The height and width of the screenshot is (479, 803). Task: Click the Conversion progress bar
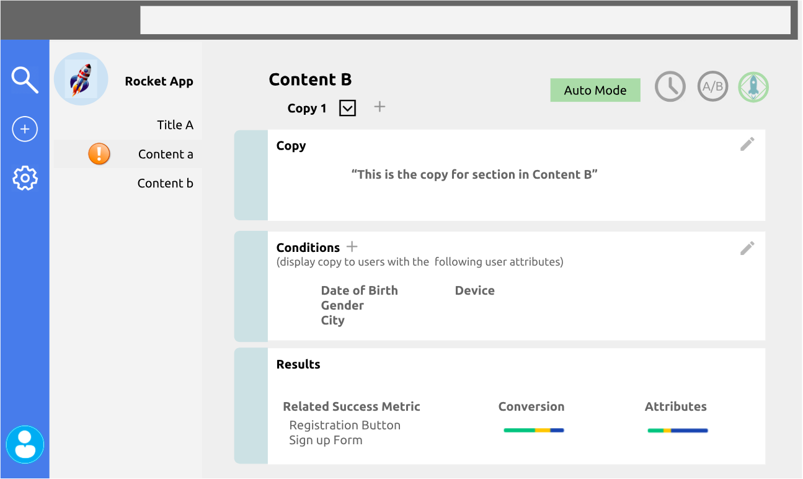533,430
